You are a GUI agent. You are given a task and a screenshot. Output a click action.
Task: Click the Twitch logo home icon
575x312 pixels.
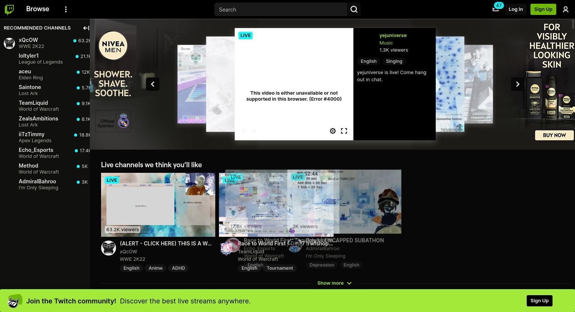coord(9,9)
